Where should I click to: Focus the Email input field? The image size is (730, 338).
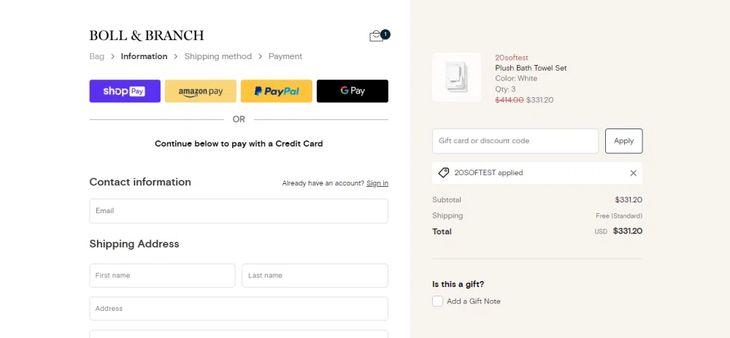pyautogui.click(x=239, y=211)
